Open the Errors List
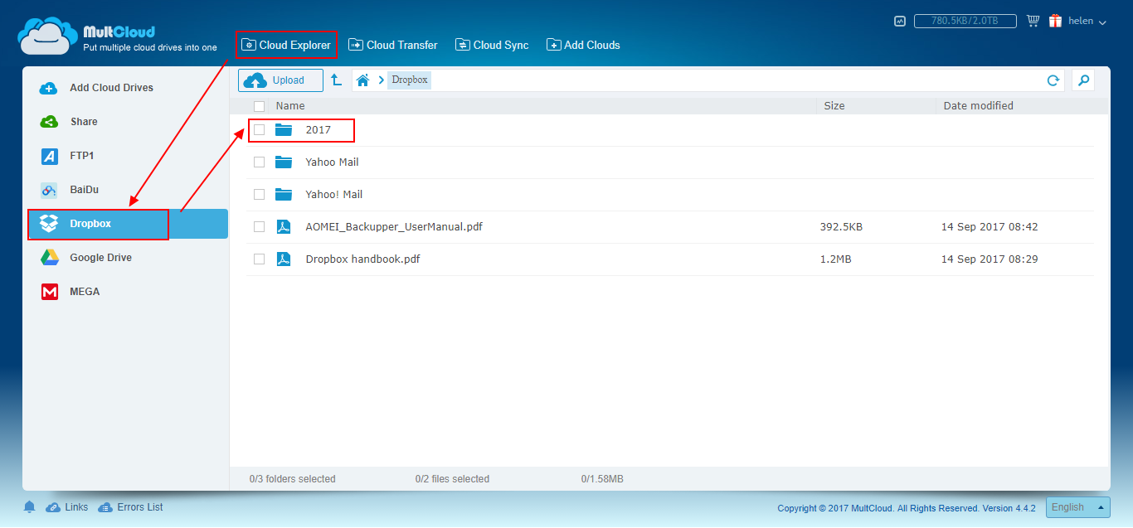 pos(130,507)
